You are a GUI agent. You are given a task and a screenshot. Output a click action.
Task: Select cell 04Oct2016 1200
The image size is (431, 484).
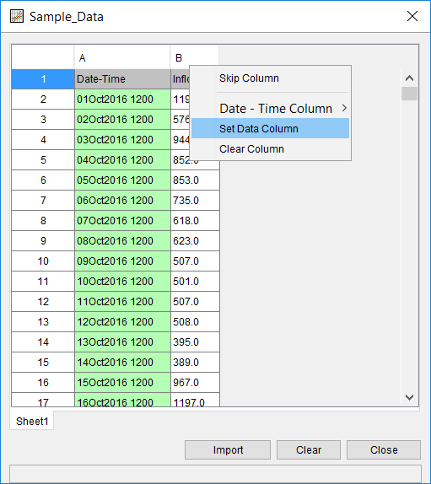point(122,160)
